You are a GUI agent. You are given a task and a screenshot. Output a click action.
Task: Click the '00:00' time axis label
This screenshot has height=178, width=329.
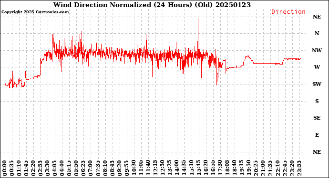pyautogui.click(x=5, y=168)
